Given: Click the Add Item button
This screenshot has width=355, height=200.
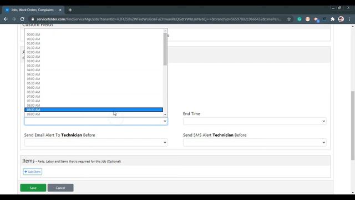Looking at the screenshot, I should (32, 172).
